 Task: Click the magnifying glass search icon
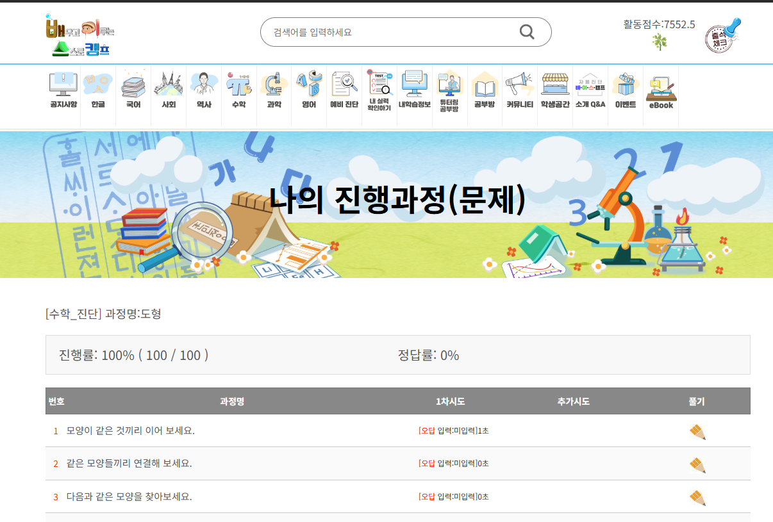click(x=527, y=32)
